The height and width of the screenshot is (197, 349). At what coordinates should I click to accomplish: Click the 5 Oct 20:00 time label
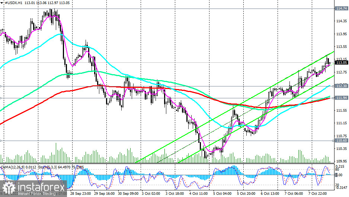pyautogui.click(x=246, y=193)
